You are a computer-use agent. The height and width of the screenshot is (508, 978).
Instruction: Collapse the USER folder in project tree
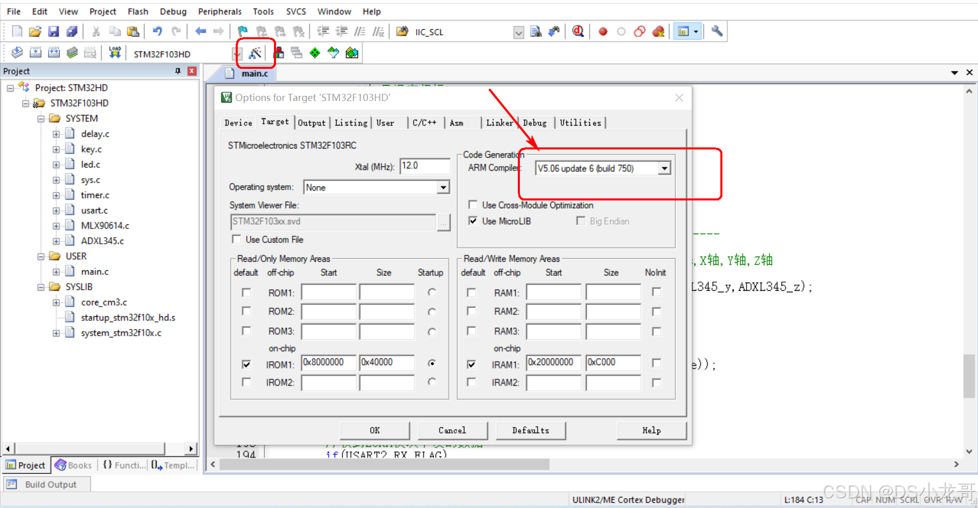[41, 257]
